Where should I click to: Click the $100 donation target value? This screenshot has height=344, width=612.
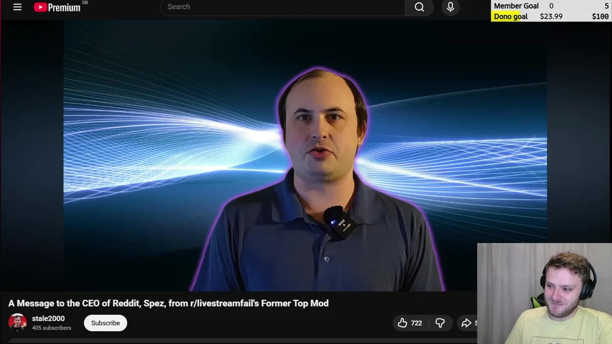click(x=600, y=16)
